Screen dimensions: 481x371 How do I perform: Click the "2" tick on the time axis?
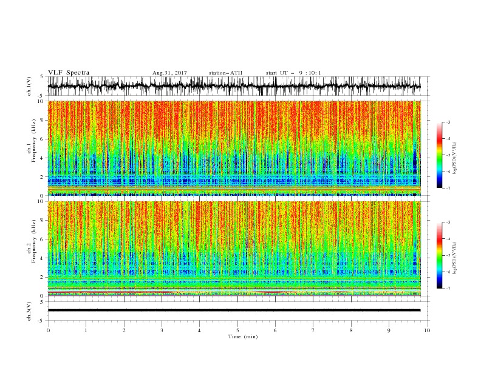[x=124, y=330]
